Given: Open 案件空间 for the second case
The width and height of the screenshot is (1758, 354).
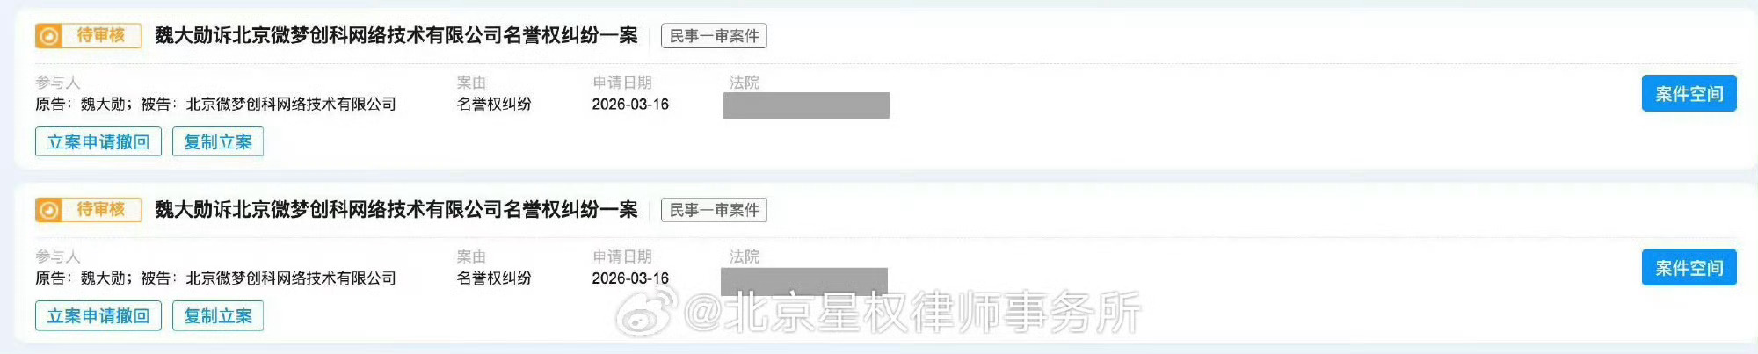Looking at the screenshot, I should click(1689, 267).
